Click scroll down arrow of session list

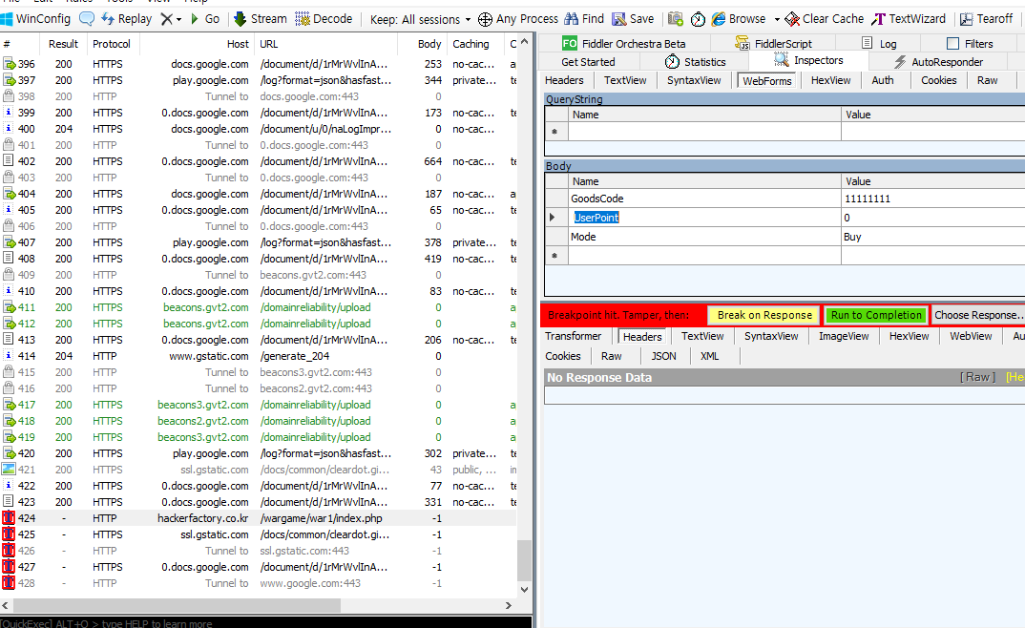click(524, 590)
